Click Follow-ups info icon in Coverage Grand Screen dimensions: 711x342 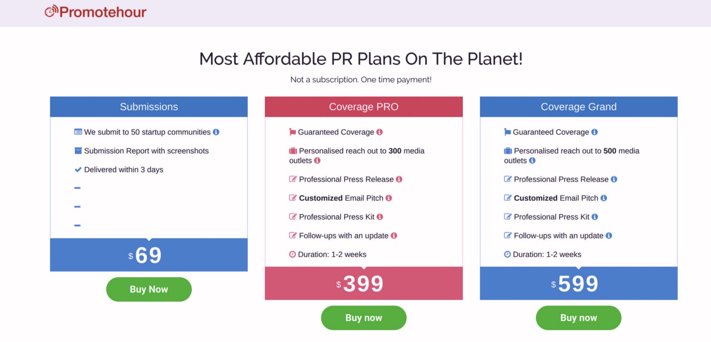coord(609,236)
